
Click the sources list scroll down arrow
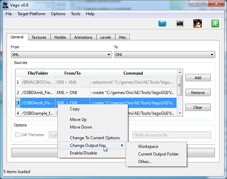(x=180, y=113)
